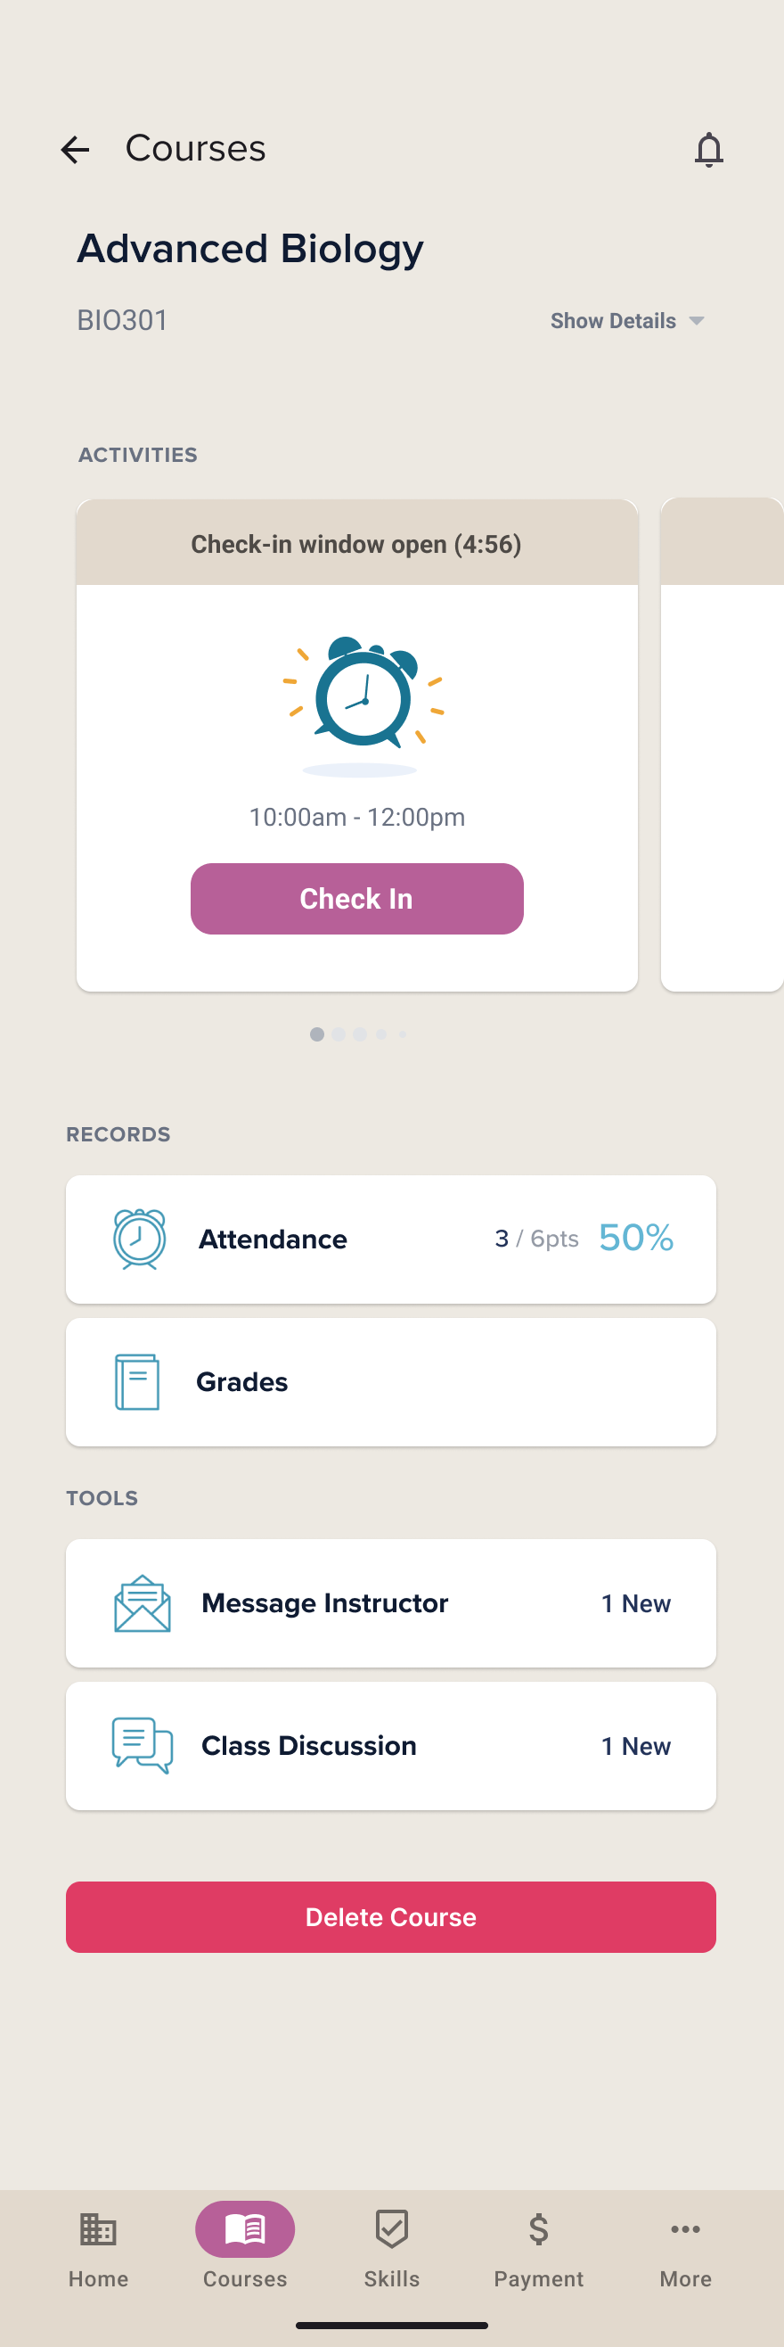Open the Payment tab

pyautogui.click(x=538, y=2244)
